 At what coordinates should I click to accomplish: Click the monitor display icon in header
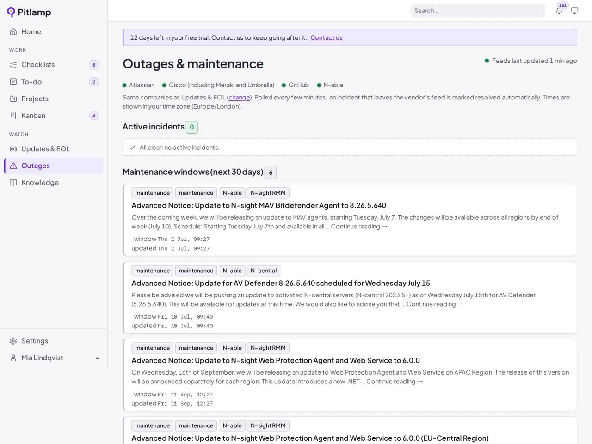(575, 11)
